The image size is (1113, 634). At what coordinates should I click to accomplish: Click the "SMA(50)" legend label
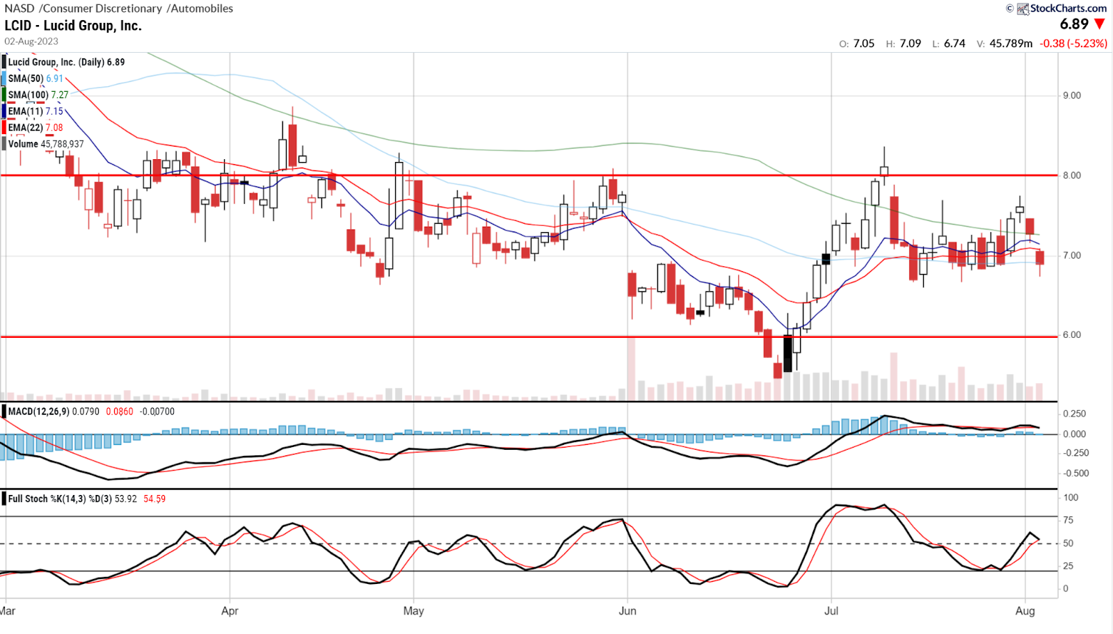point(26,79)
